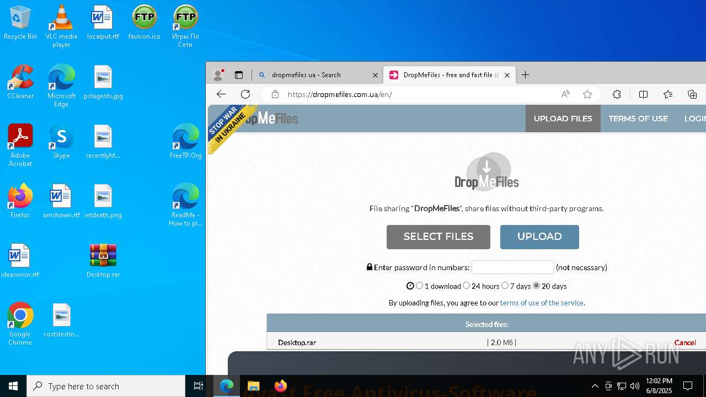Image resolution: width=706 pixels, height=397 pixels.
Task: Select the 7 days option
Action: [x=505, y=286]
